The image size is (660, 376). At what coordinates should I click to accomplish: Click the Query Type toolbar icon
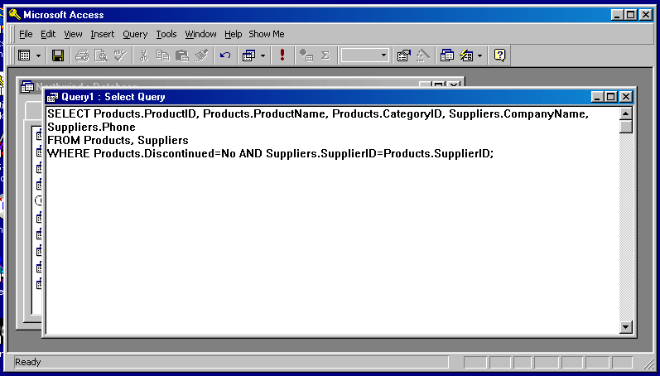(x=249, y=55)
